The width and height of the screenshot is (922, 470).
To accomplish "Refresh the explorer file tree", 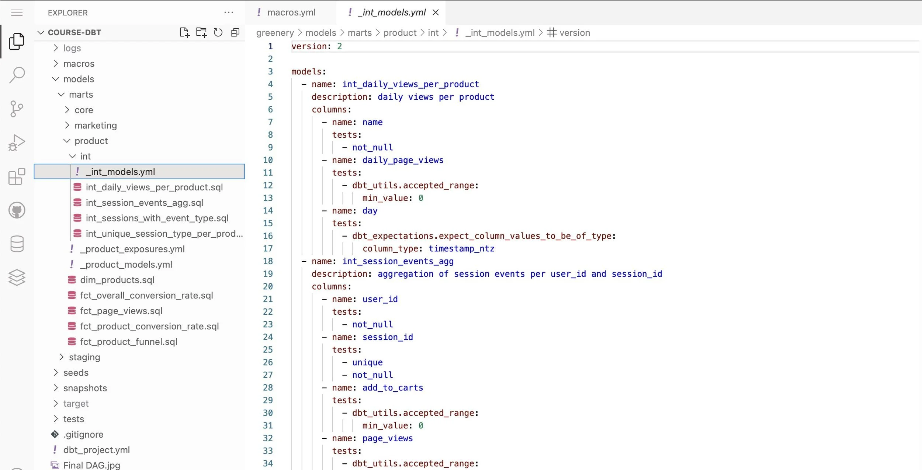I will point(218,32).
